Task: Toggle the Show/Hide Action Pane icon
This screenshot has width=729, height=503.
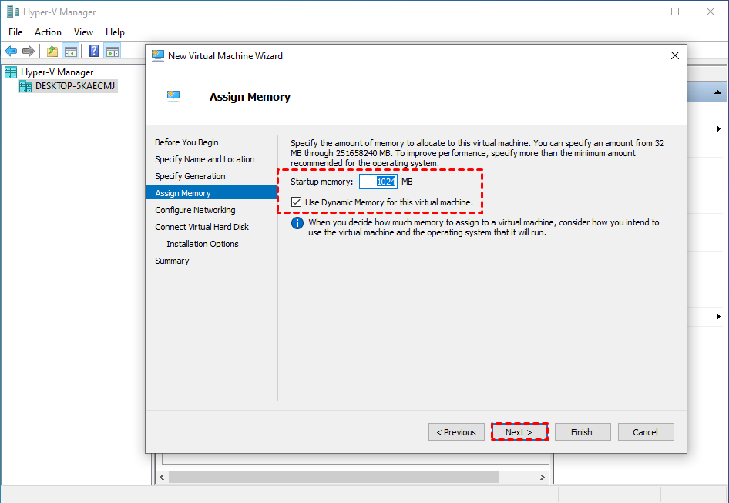Action: pyautogui.click(x=113, y=52)
